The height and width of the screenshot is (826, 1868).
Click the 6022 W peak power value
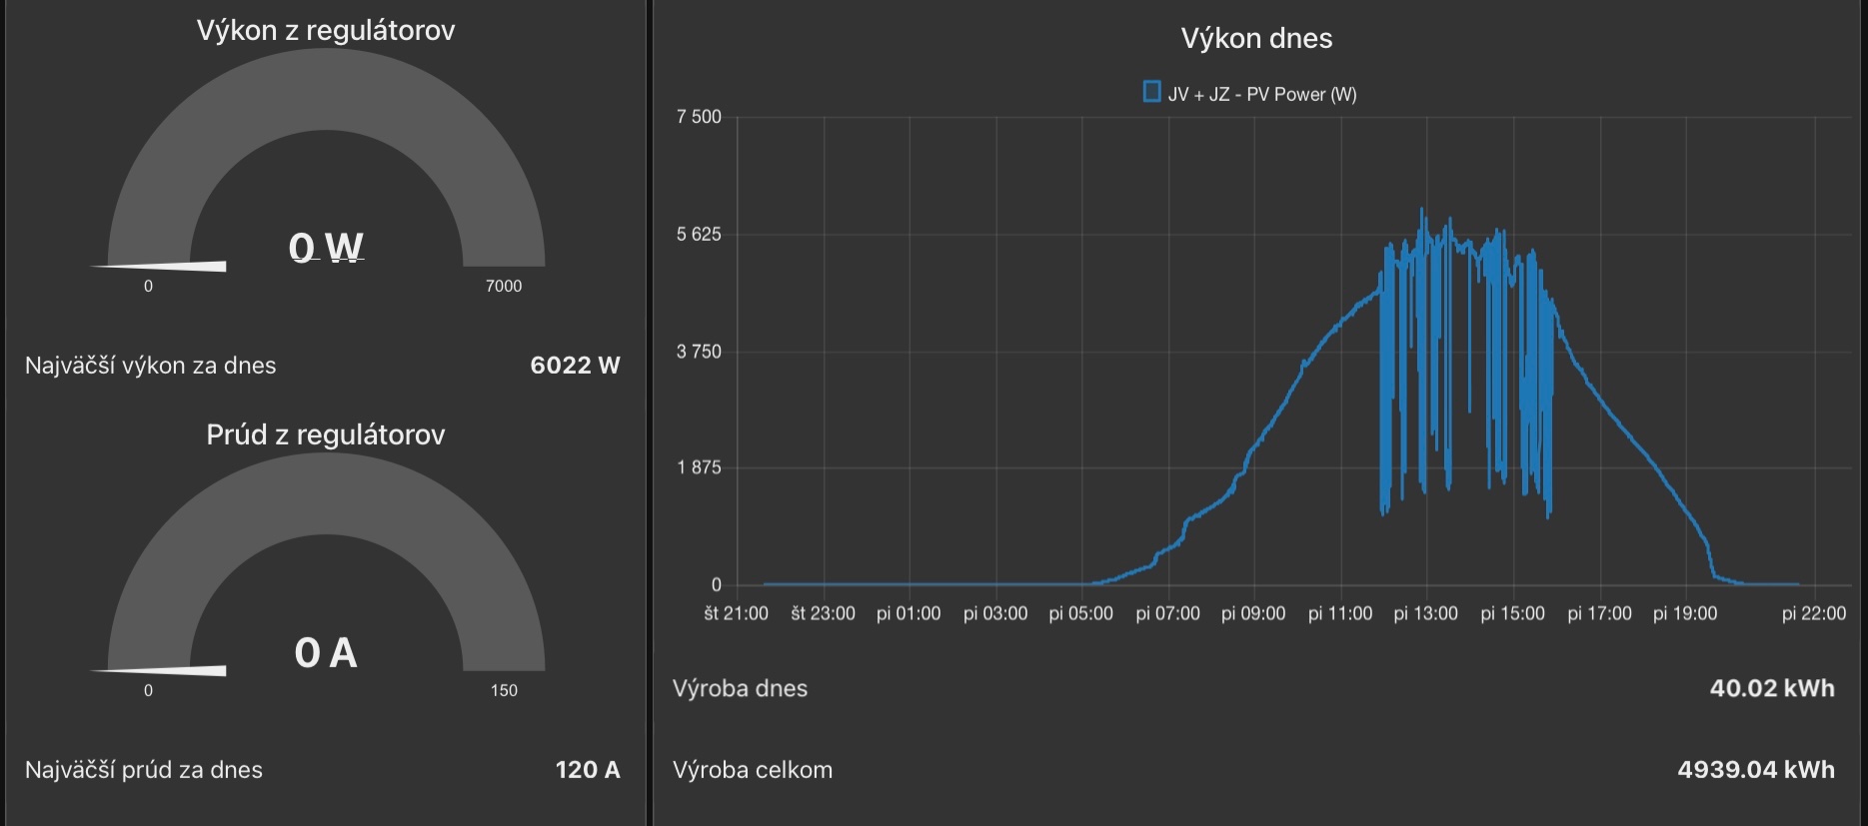pos(575,366)
